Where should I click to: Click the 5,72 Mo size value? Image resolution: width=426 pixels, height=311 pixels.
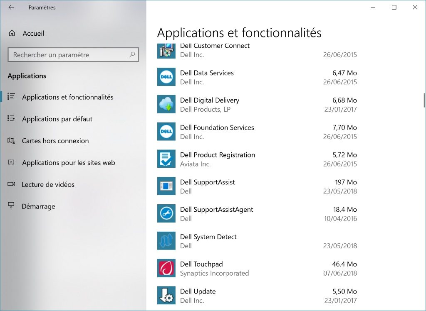(x=344, y=155)
